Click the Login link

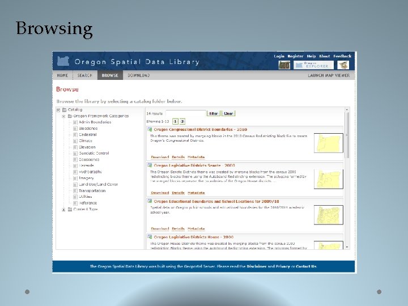click(279, 56)
